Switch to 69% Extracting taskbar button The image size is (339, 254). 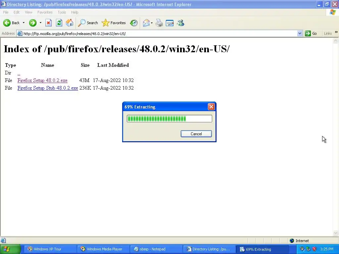click(x=262, y=249)
